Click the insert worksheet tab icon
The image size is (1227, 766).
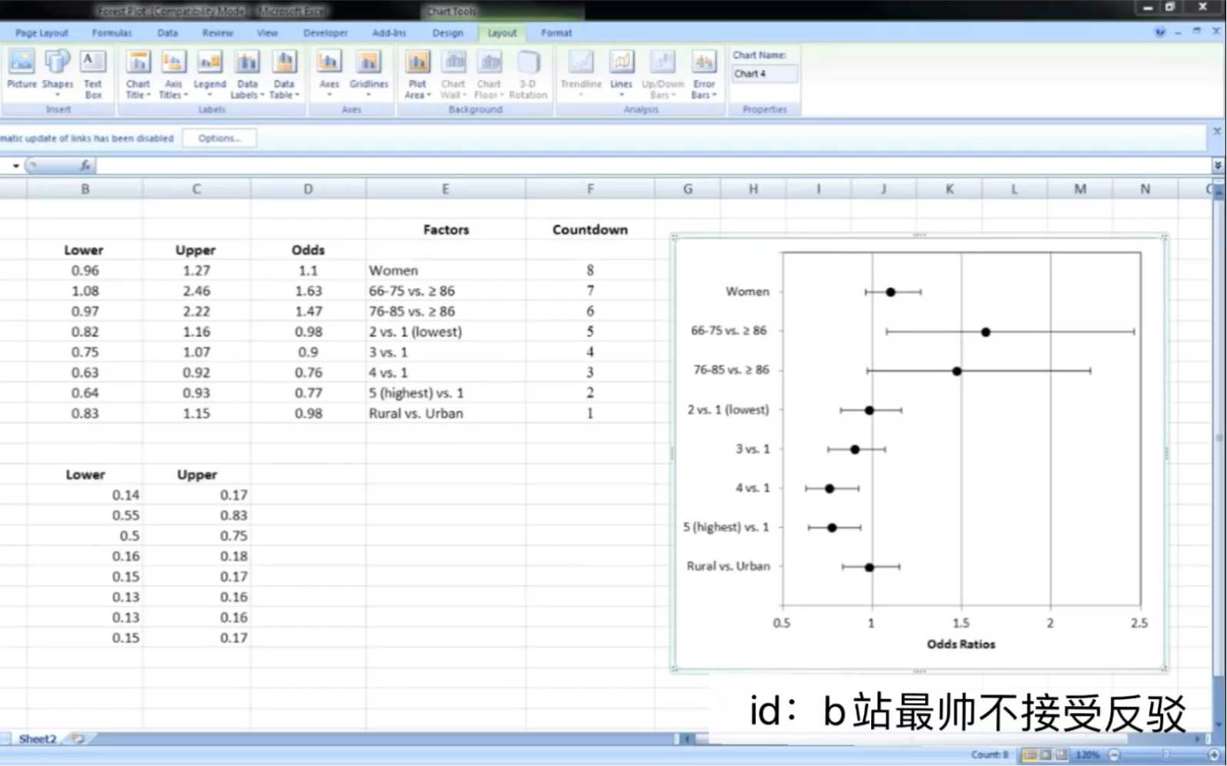pos(76,738)
